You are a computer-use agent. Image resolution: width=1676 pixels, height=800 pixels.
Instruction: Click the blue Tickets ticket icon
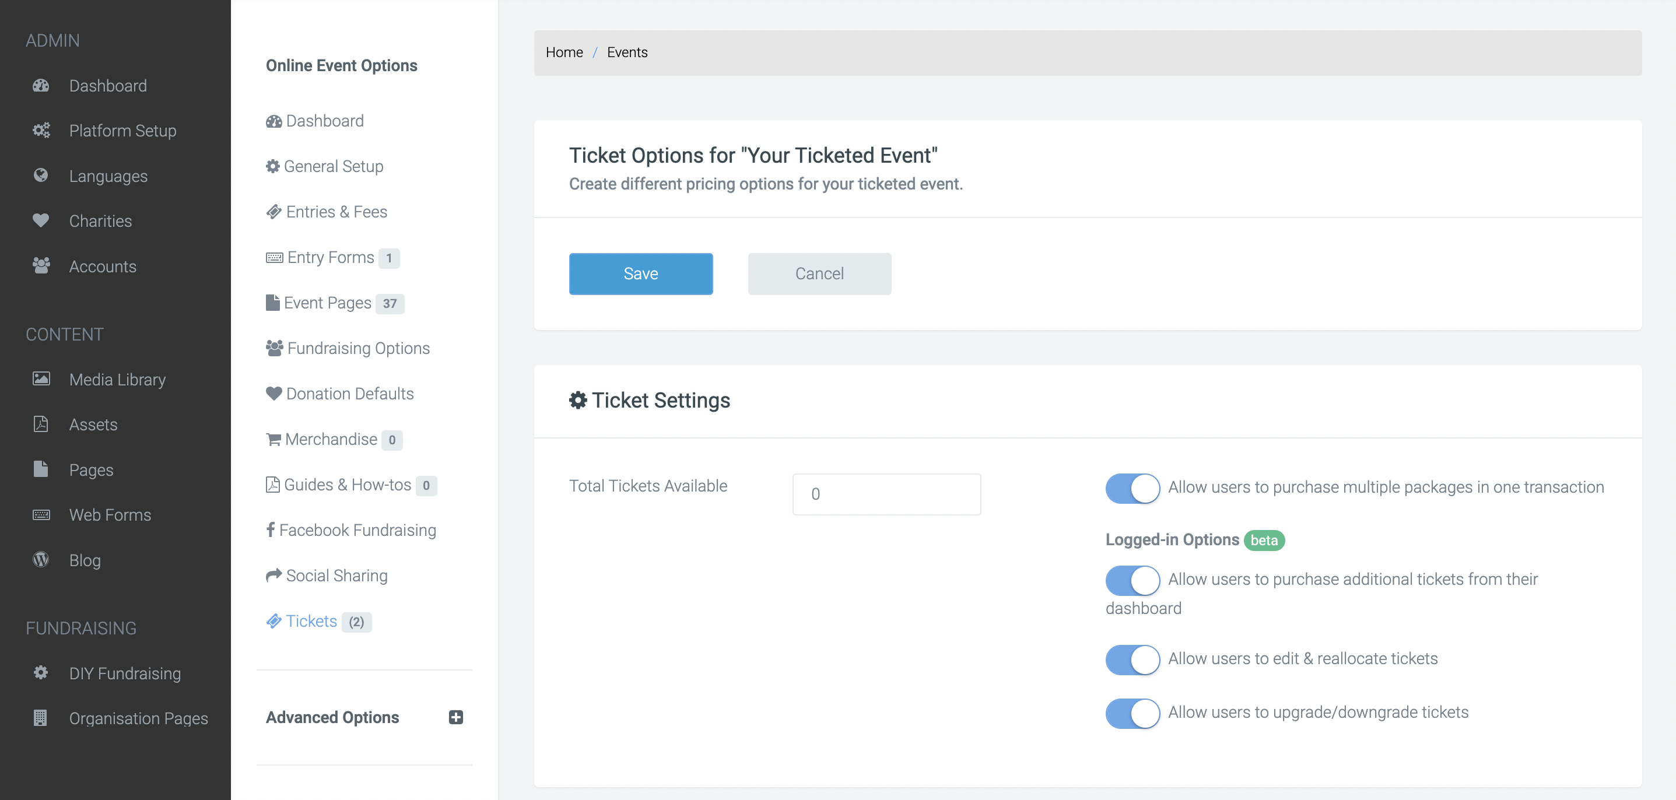[274, 621]
